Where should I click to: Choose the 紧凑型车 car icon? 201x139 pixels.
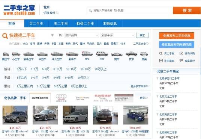28,54
